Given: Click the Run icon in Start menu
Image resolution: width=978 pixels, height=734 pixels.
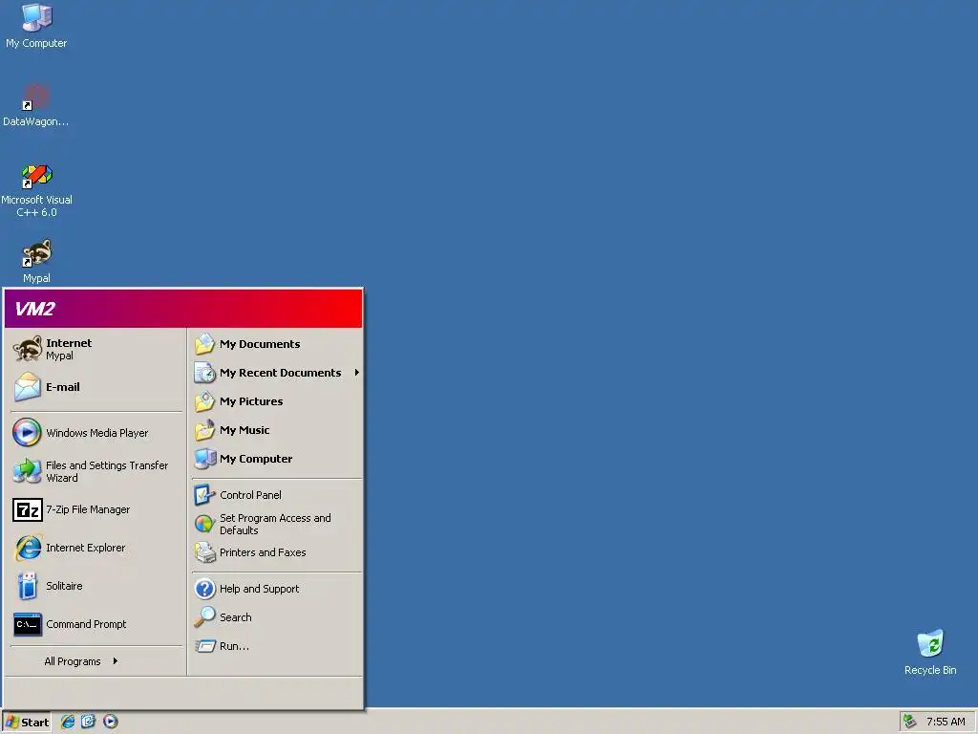Looking at the screenshot, I should click(x=204, y=646).
